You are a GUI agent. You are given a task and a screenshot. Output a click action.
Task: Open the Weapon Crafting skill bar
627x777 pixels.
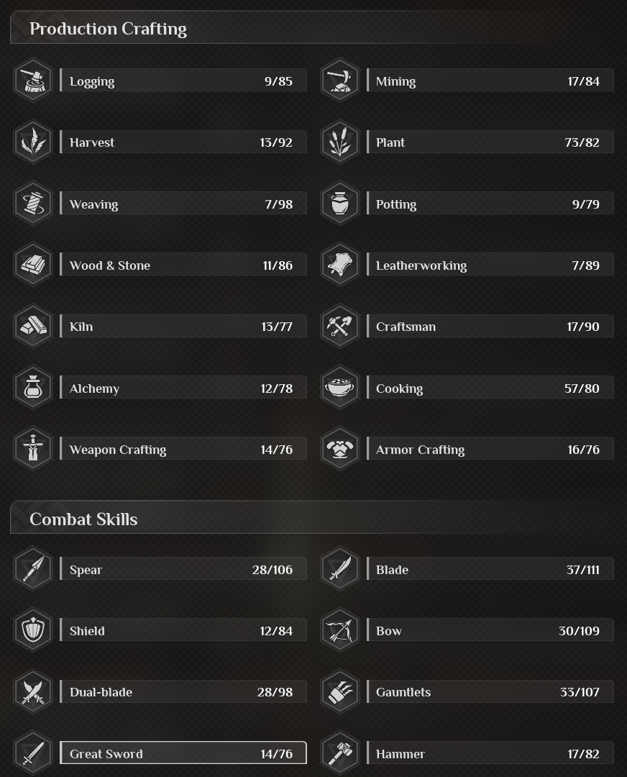(x=183, y=450)
